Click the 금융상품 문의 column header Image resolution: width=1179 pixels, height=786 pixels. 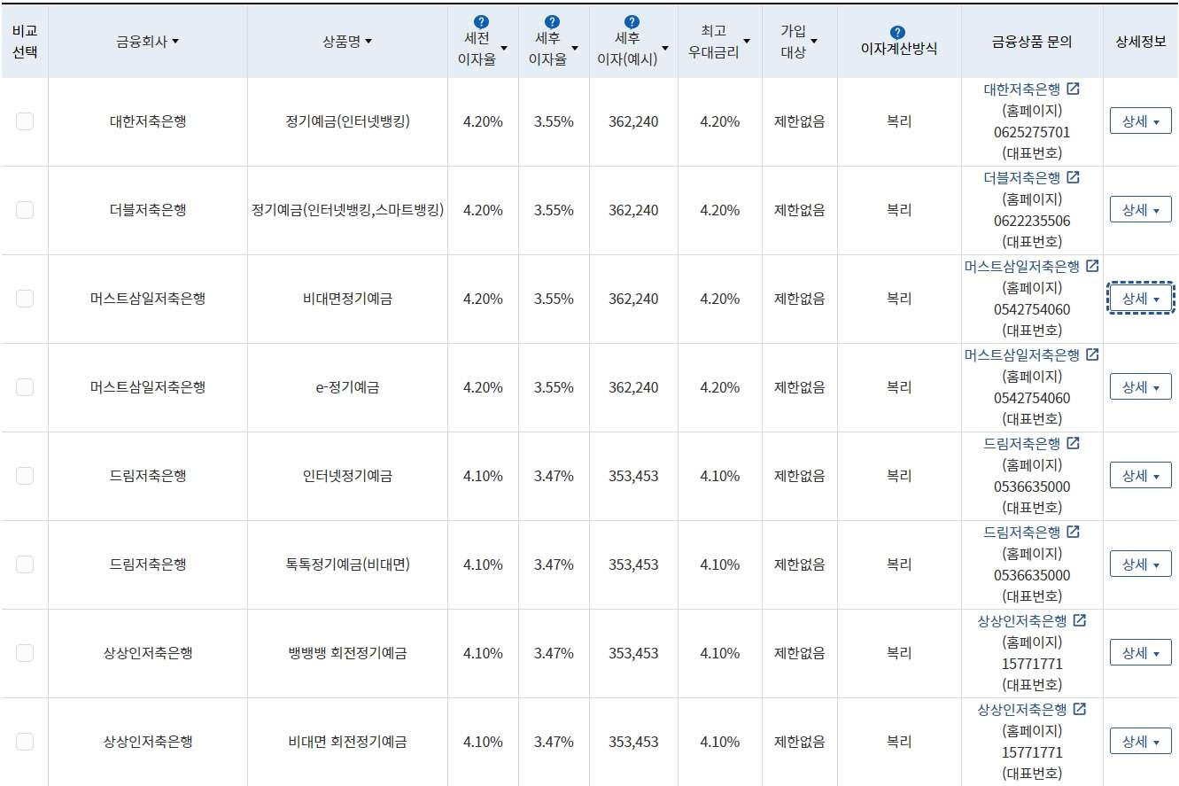pos(1032,41)
